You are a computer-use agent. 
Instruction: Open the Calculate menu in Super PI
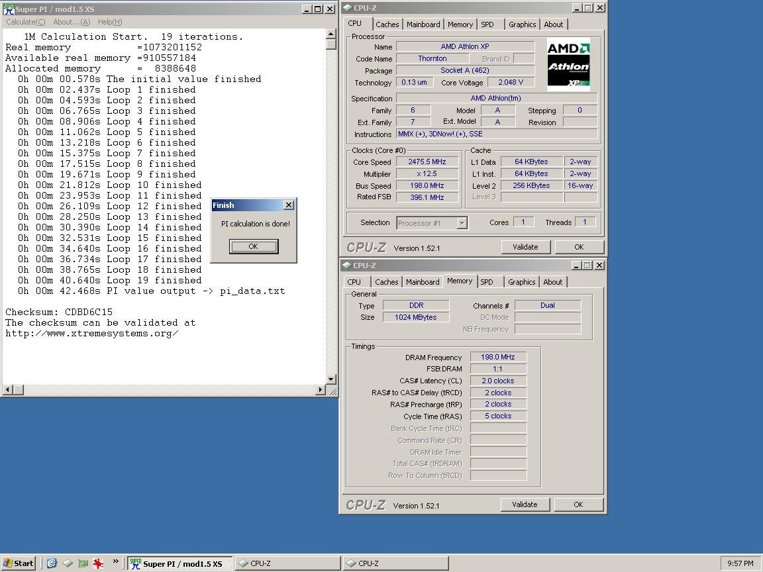[x=25, y=22]
